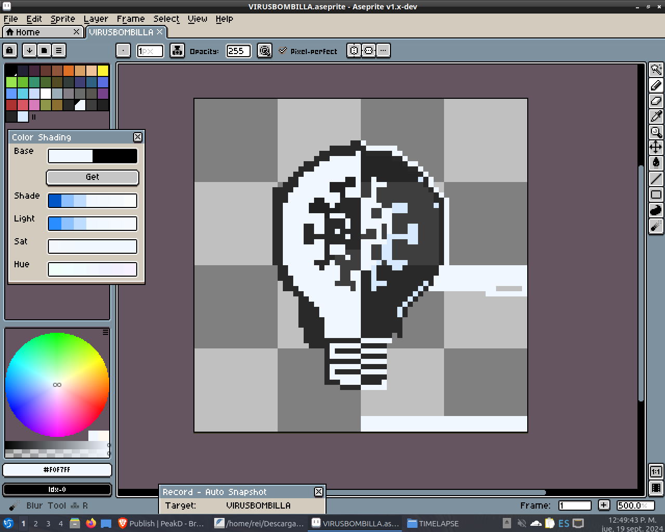Screen dimensions: 665x532
Task: Pick the yellow palette swatch
Action: 103,71
